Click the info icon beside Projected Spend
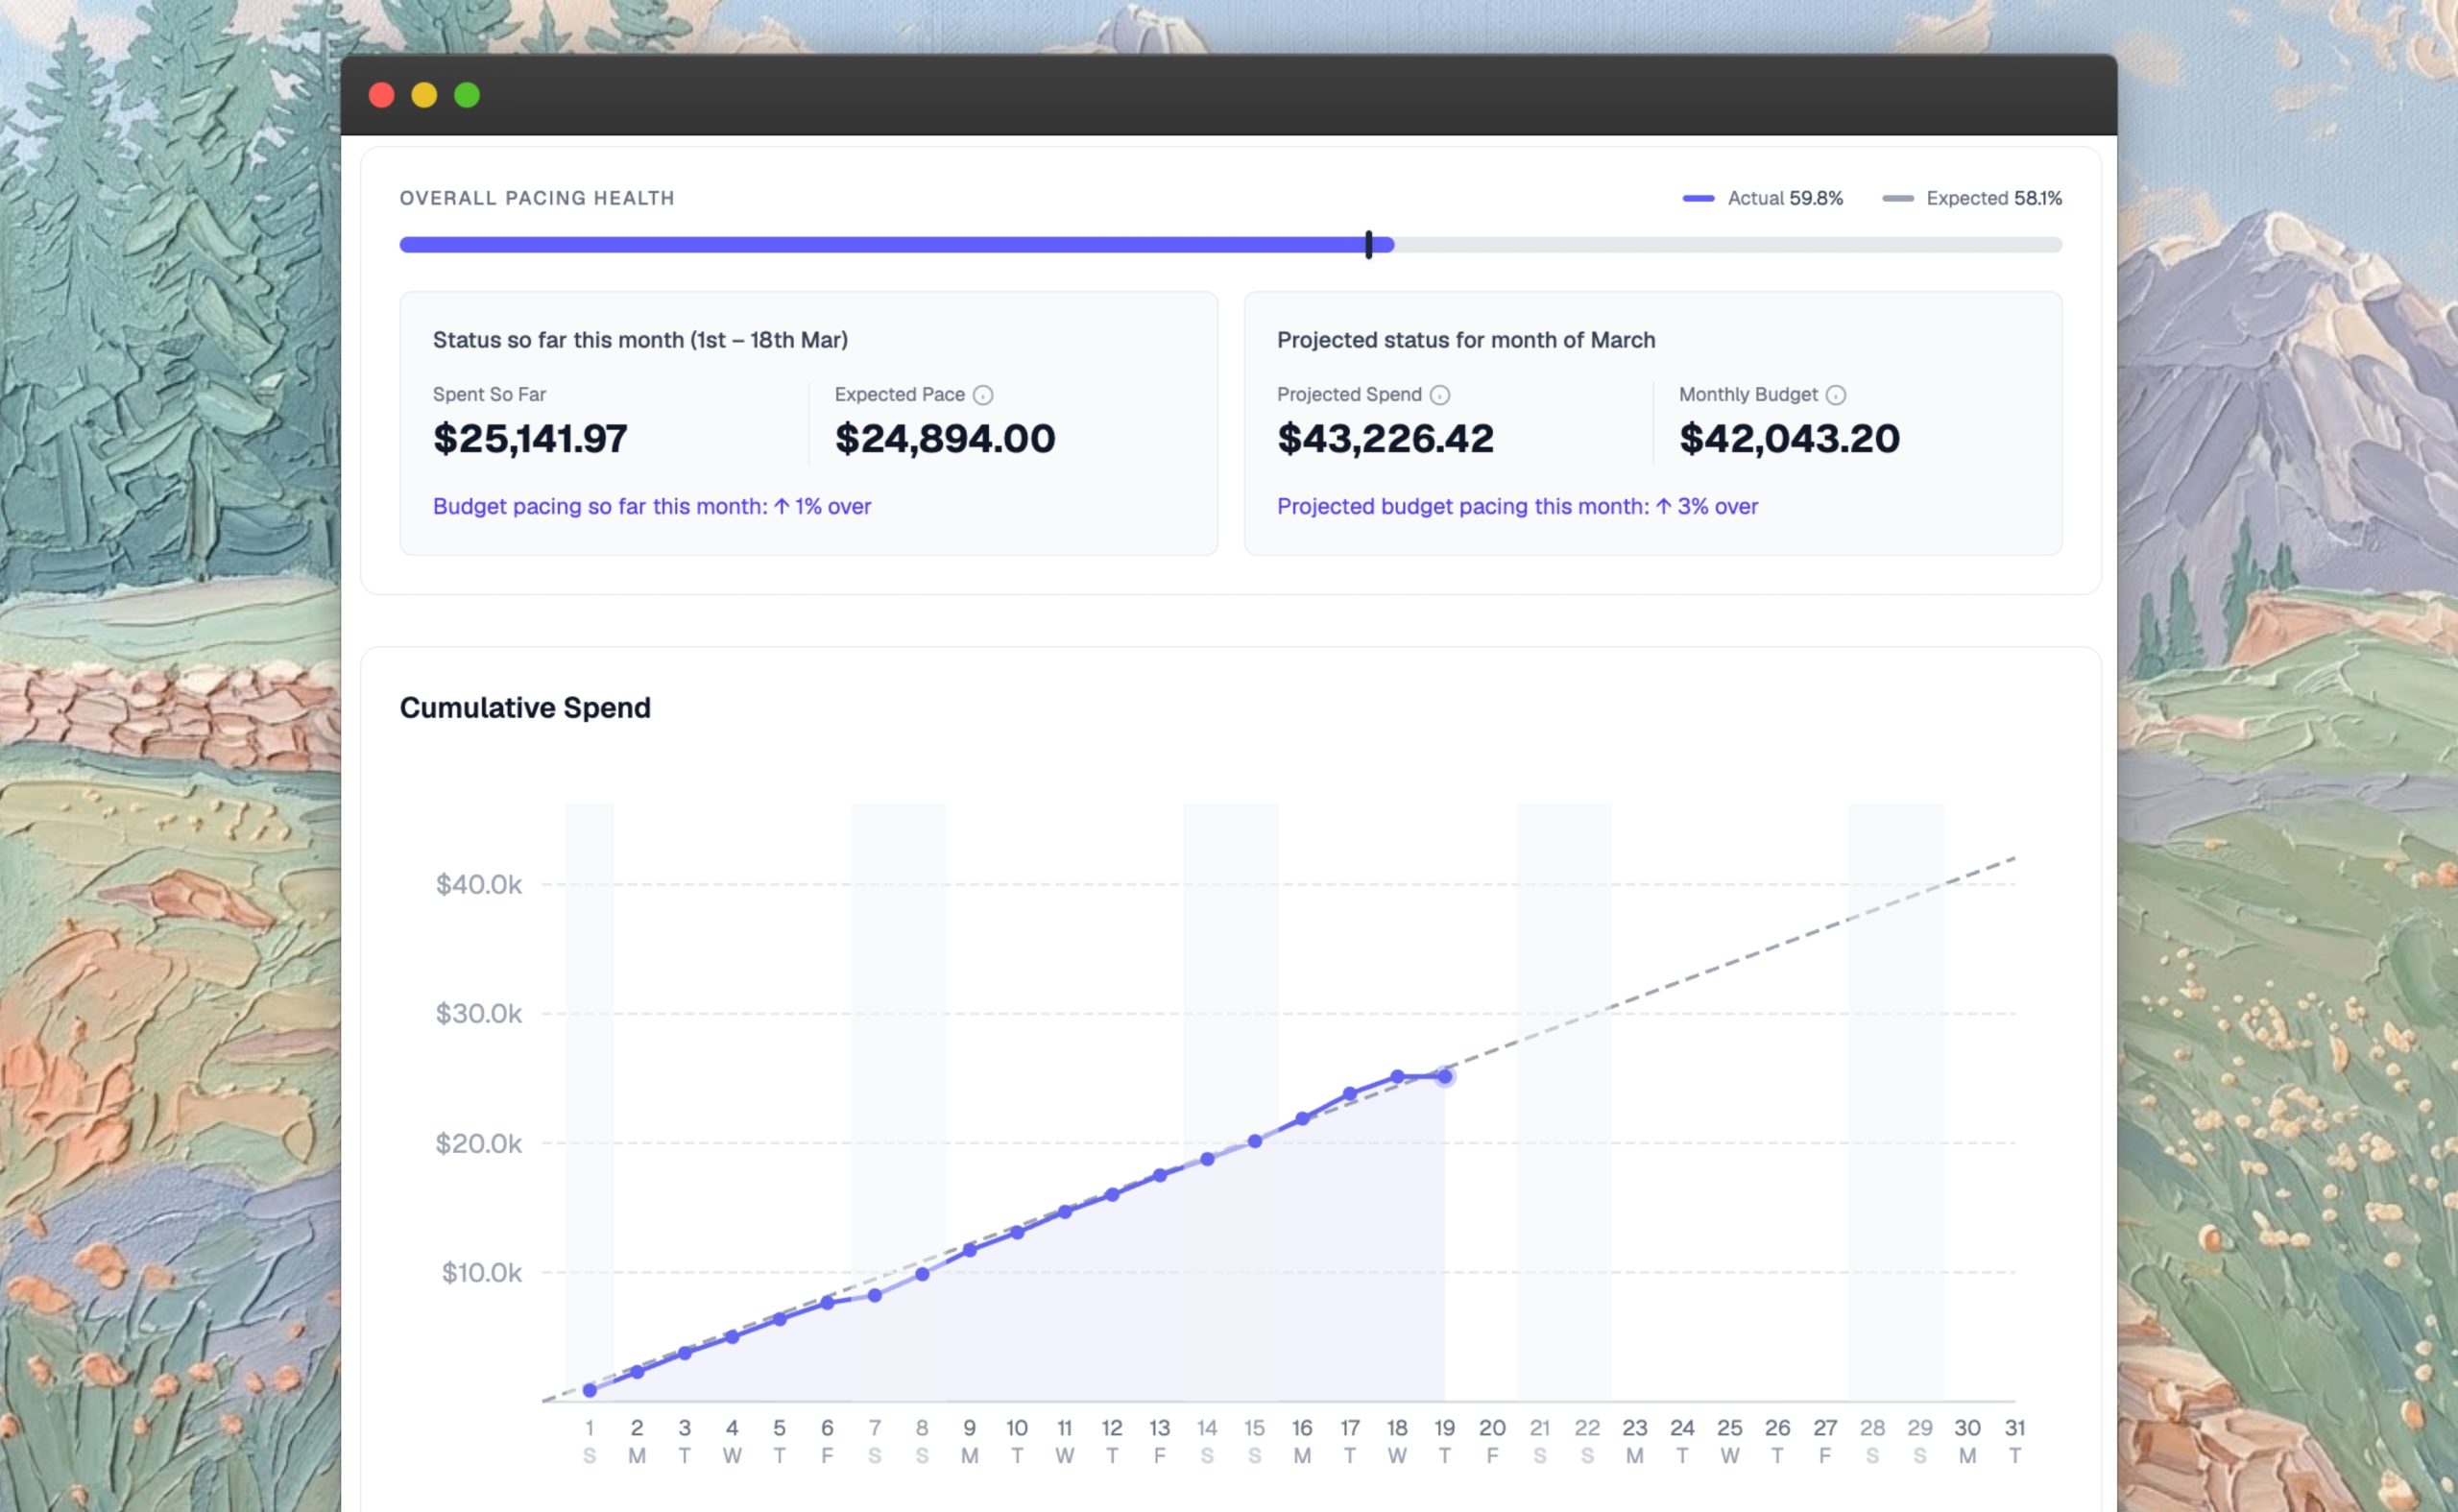Viewport: 2458px width, 1512px height. [1439, 395]
